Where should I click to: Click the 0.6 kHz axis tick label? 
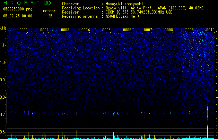(3, 132)
